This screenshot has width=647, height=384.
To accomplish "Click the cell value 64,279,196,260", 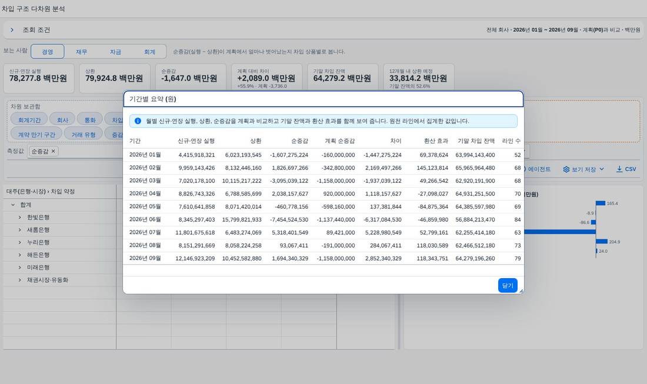I will coord(475,259).
